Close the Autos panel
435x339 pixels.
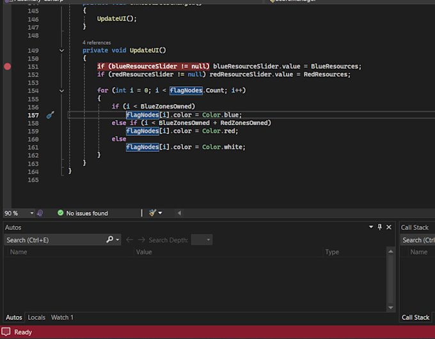tap(389, 227)
